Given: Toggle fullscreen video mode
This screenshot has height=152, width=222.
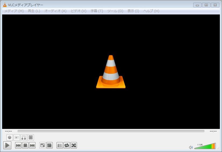Looking at the screenshot, I should click(43, 145).
